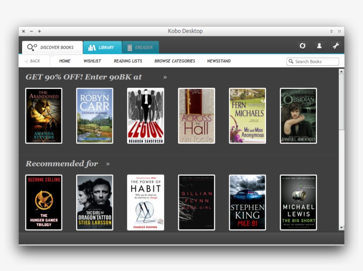Open Reading Lists in navigation bar

coord(128,61)
